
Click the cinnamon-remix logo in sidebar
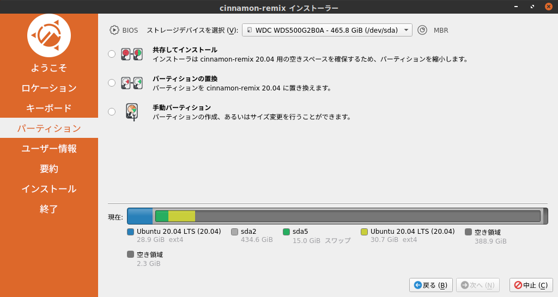click(x=48, y=35)
